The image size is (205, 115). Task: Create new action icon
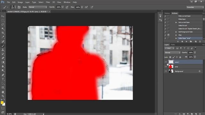pyautogui.click(x=196, y=42)
